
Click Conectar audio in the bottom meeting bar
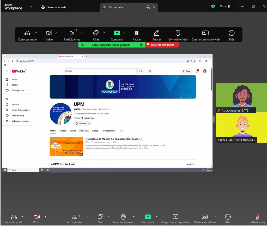(x=14, y=219)
